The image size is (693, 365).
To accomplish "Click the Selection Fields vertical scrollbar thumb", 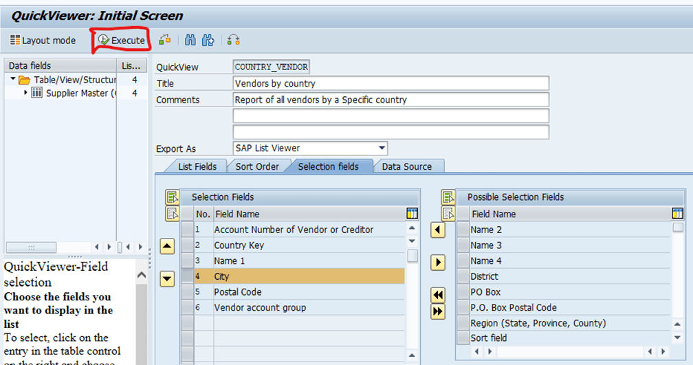I will (412, 256).
